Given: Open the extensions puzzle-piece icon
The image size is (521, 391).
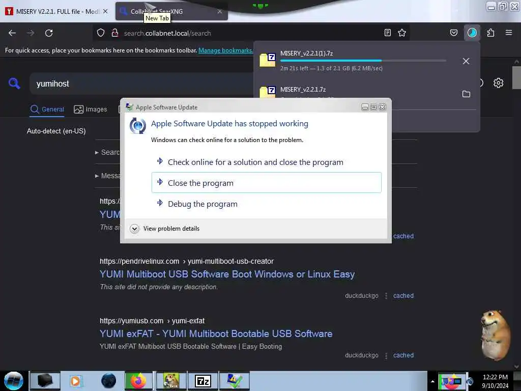Looking at the screenshot, I should click(x=490, y=33).
